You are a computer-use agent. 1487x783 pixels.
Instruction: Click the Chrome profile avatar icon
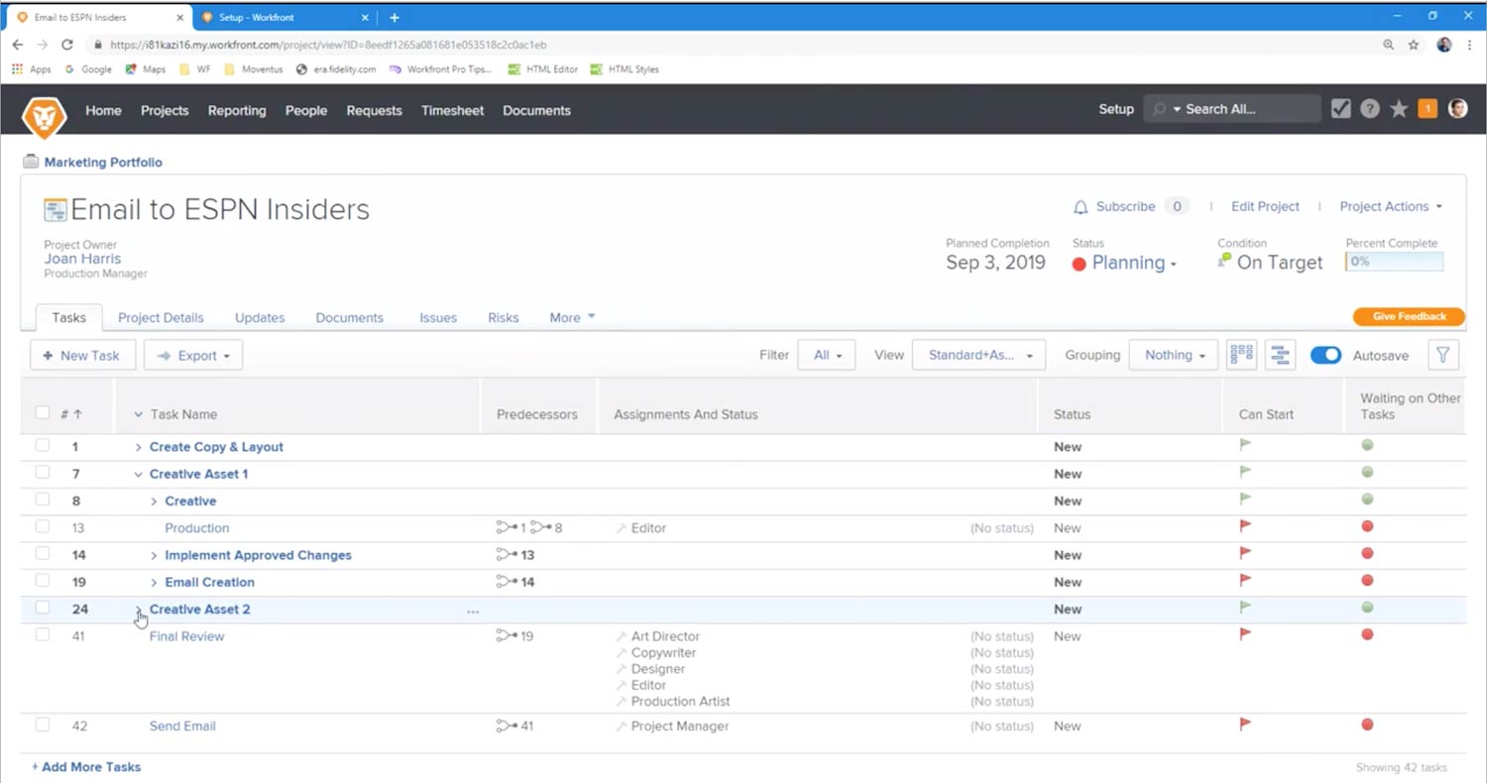[1444, 45]
